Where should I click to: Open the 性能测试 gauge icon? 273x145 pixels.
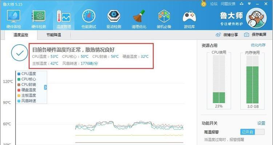point(89,16)
